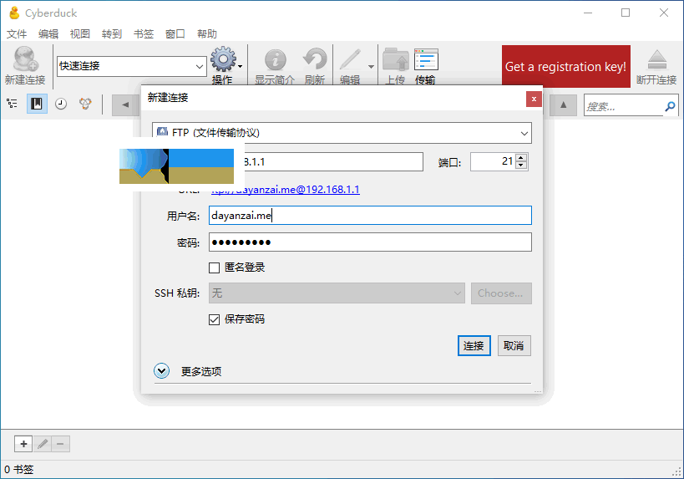This screenshot has width=684, height=479.
Task: Edit bookmark with the pencil button
Action: [x=43, y=444]
